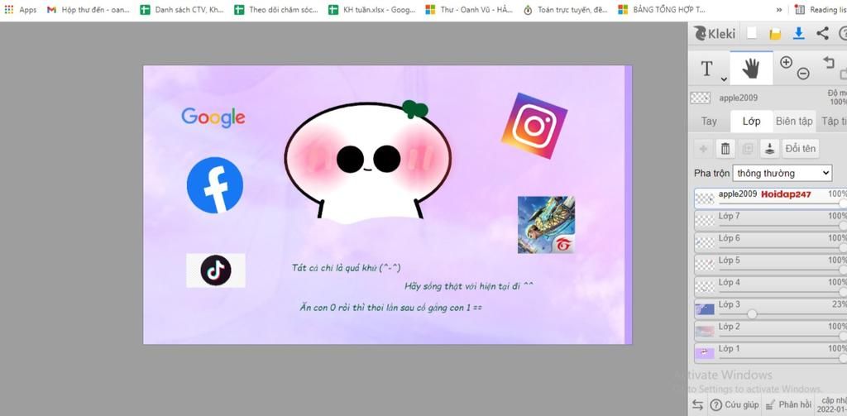
Task: Click the Lớp 1 opacity slider track
Action: point(781,359)
